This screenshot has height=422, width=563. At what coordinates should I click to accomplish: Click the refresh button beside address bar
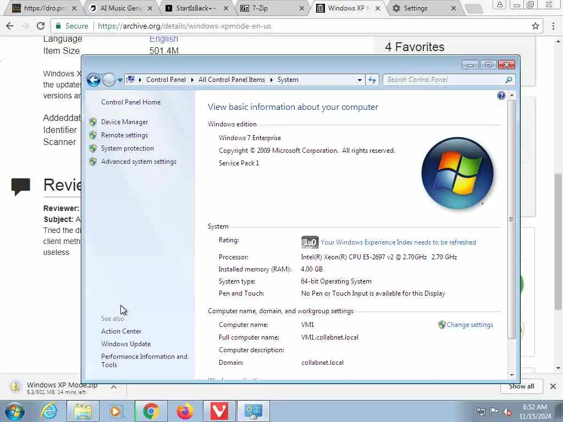(372, 80)
